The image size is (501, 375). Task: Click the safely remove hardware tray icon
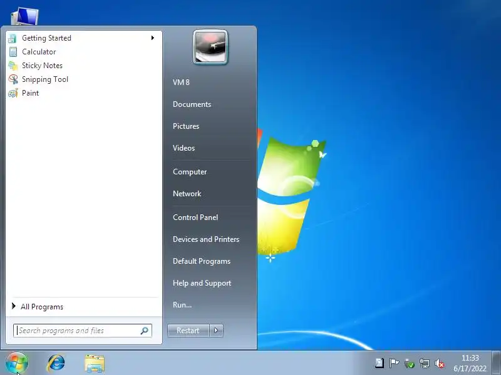point(410,363)
